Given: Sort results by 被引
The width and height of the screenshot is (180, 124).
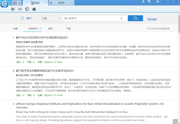Looking at the screenshot, I should pyautogui.click(x=50, y=29).
